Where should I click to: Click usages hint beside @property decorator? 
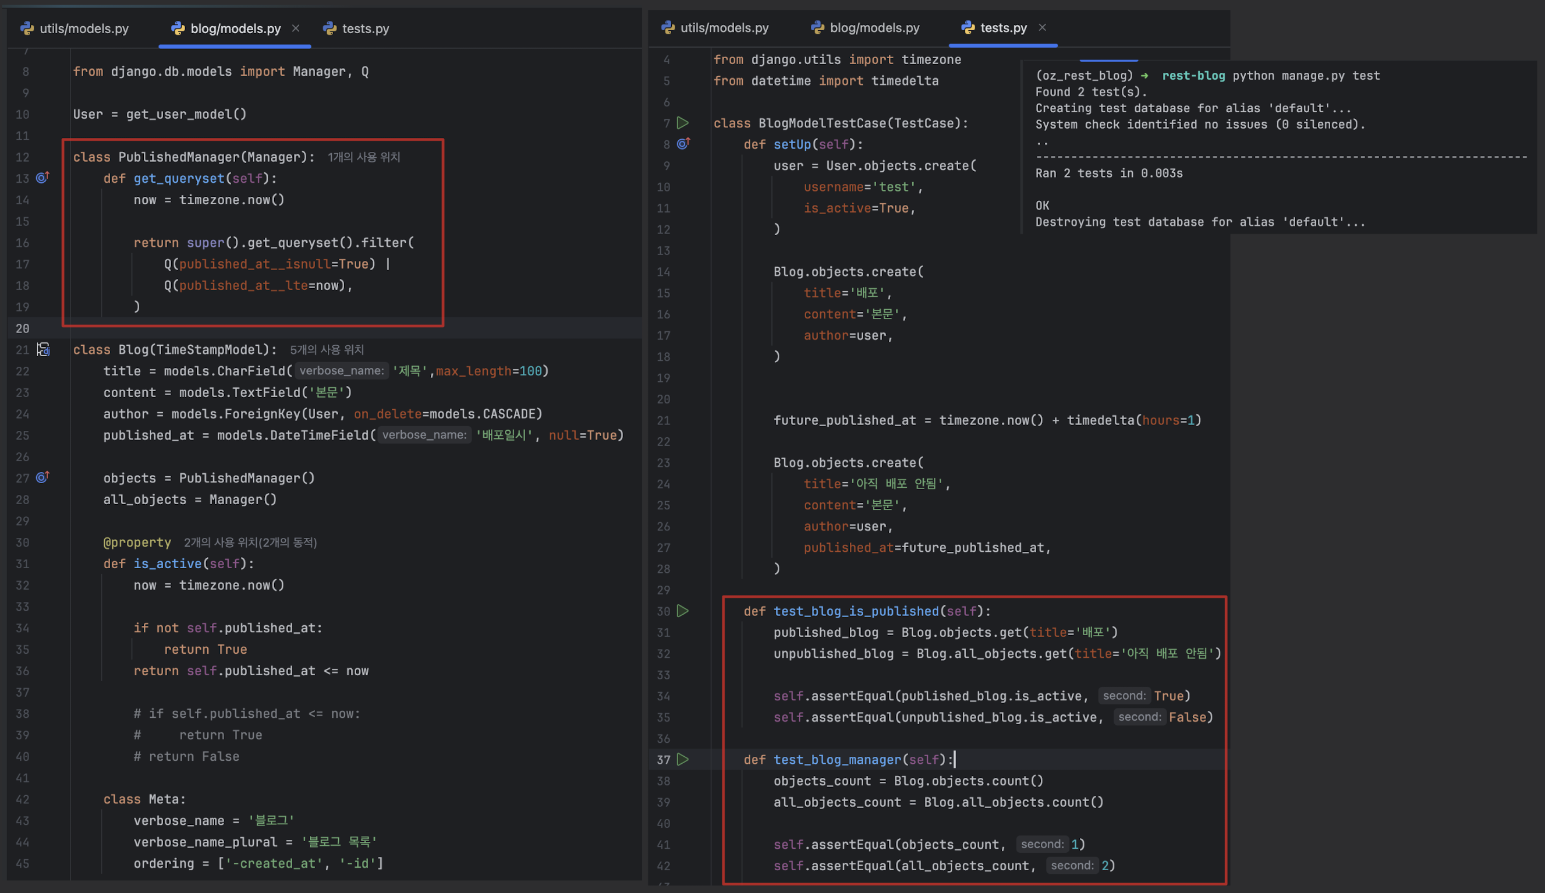(x=250, y=543)
